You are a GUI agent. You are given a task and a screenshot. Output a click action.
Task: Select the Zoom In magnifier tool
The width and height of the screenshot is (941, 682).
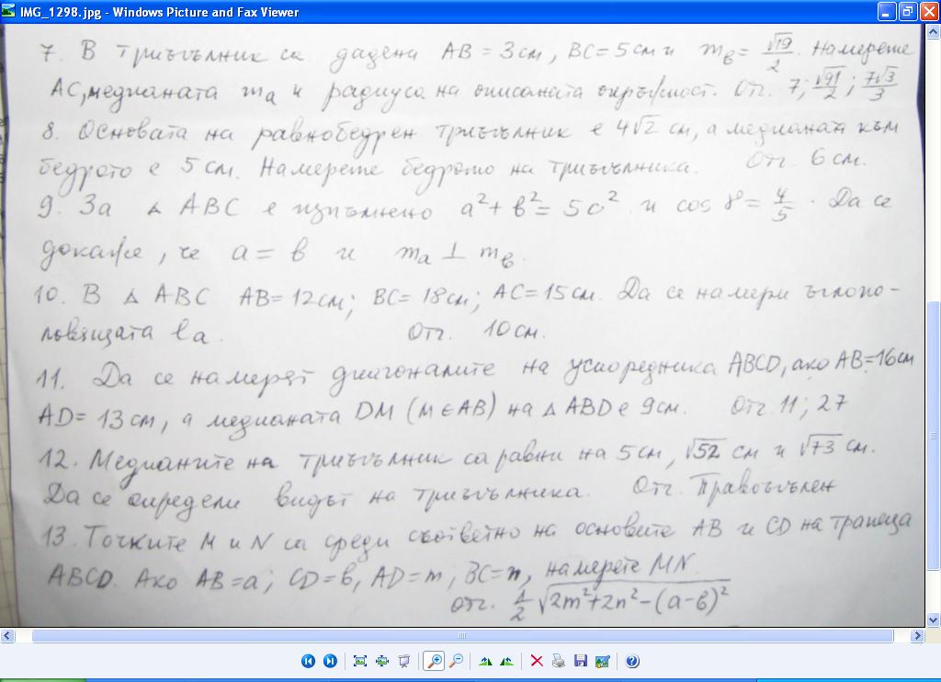click(434, 661)
